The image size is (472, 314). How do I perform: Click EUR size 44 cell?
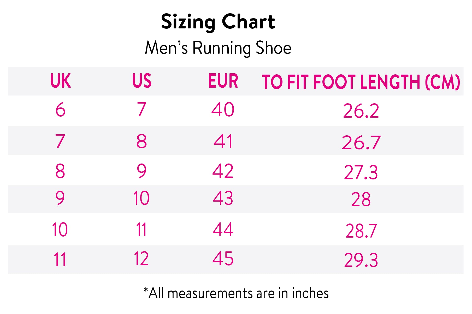(x=223, y=230)
